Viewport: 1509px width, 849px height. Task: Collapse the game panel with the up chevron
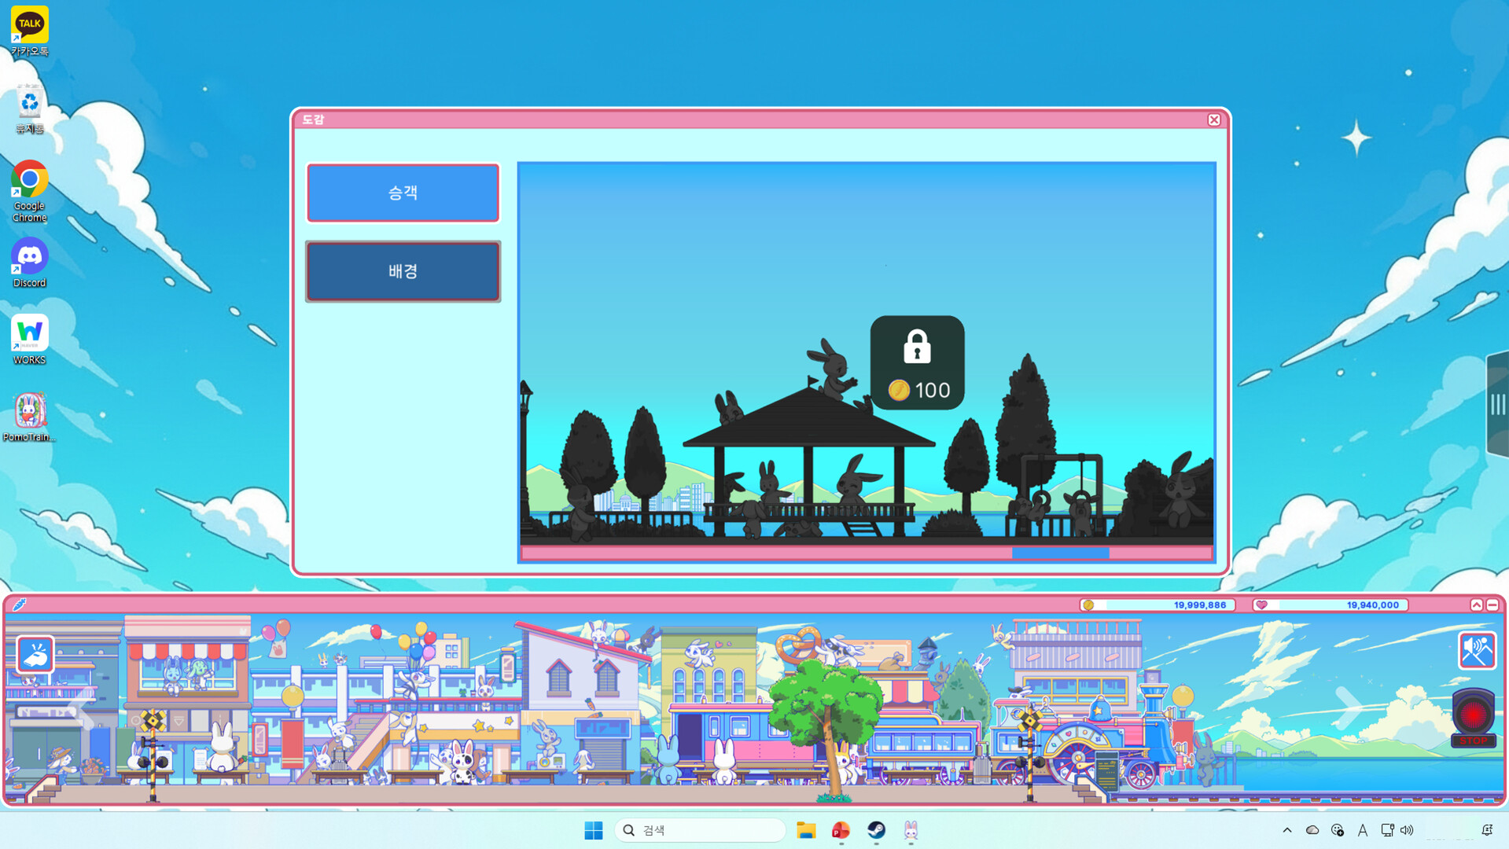[x=1476, y=605]
